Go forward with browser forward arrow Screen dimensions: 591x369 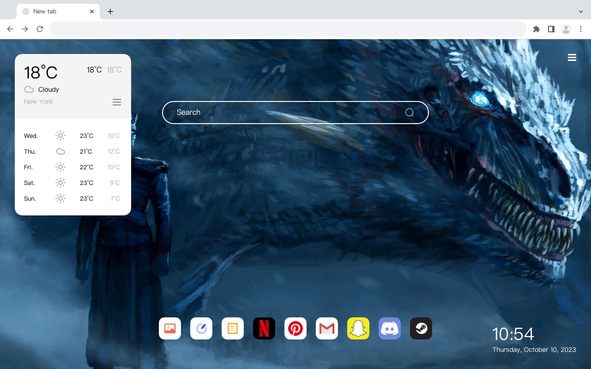tap(25, 29)
